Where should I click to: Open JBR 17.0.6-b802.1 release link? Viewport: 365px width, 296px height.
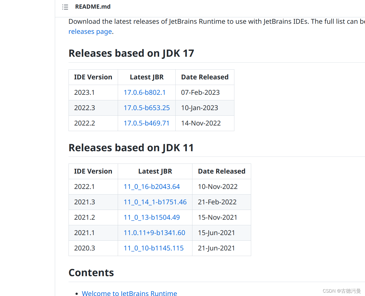pyautogui.click(x=145, y=93)
